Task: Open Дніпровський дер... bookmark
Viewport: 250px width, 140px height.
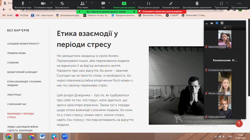Action: (68, 15)
